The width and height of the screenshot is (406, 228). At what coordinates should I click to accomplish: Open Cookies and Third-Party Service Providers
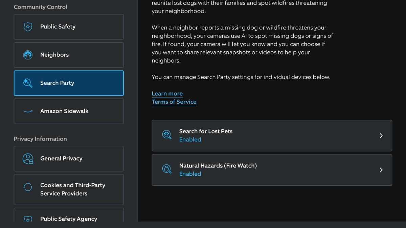69,189
